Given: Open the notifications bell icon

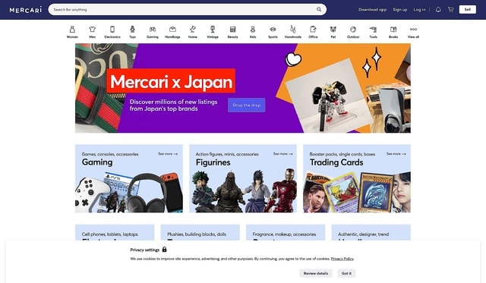Looking at the screenshot, I should (x=438, y=10).
